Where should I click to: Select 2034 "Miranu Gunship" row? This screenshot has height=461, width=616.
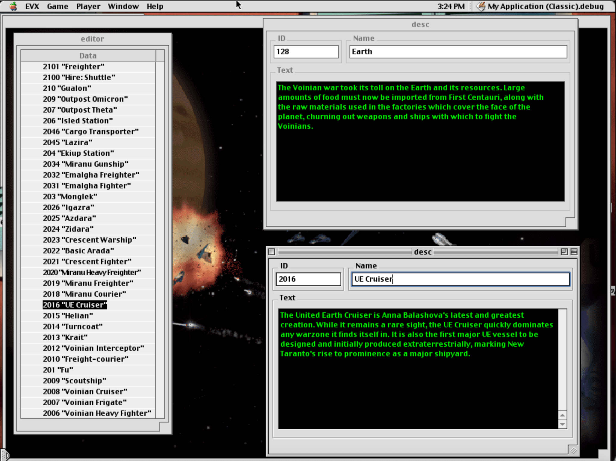[88, 164]
